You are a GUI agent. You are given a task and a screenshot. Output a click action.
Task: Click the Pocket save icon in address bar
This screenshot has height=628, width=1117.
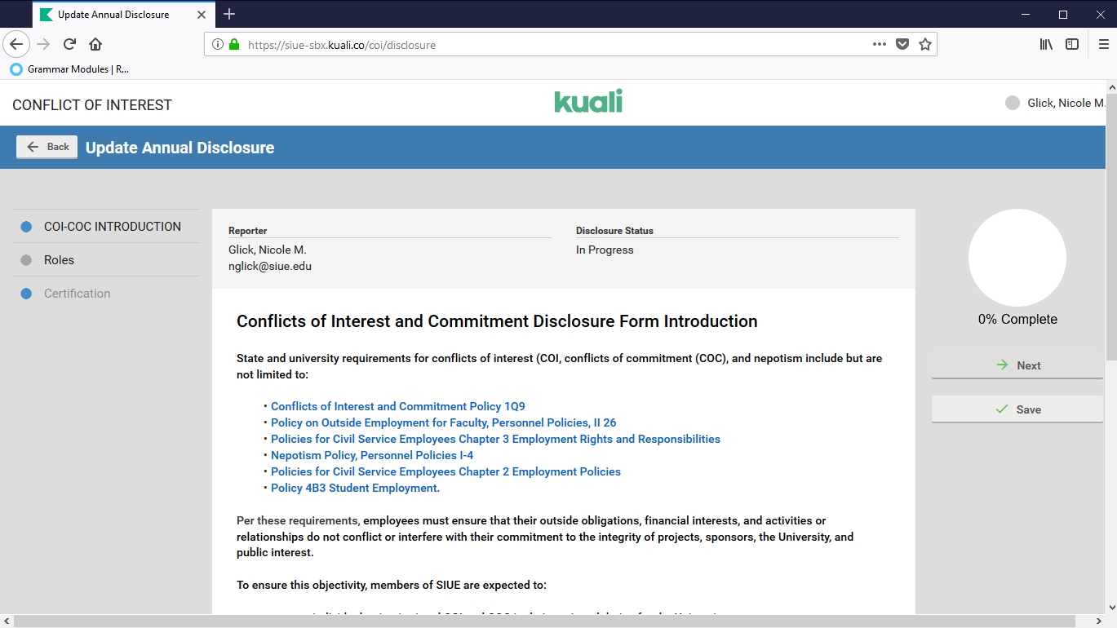902,45
